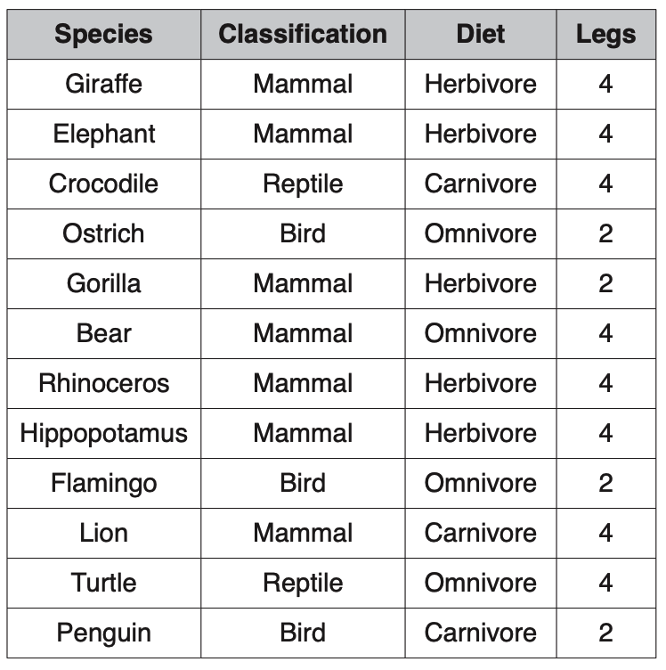
Task: Select the Hippopotamus cell
Action: coord(104,434)
